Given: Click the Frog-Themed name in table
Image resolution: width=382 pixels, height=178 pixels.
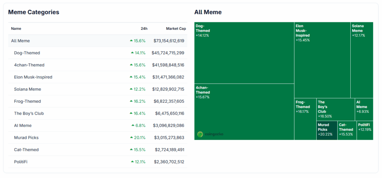Looking at the screenshot, I should [27, 101].
